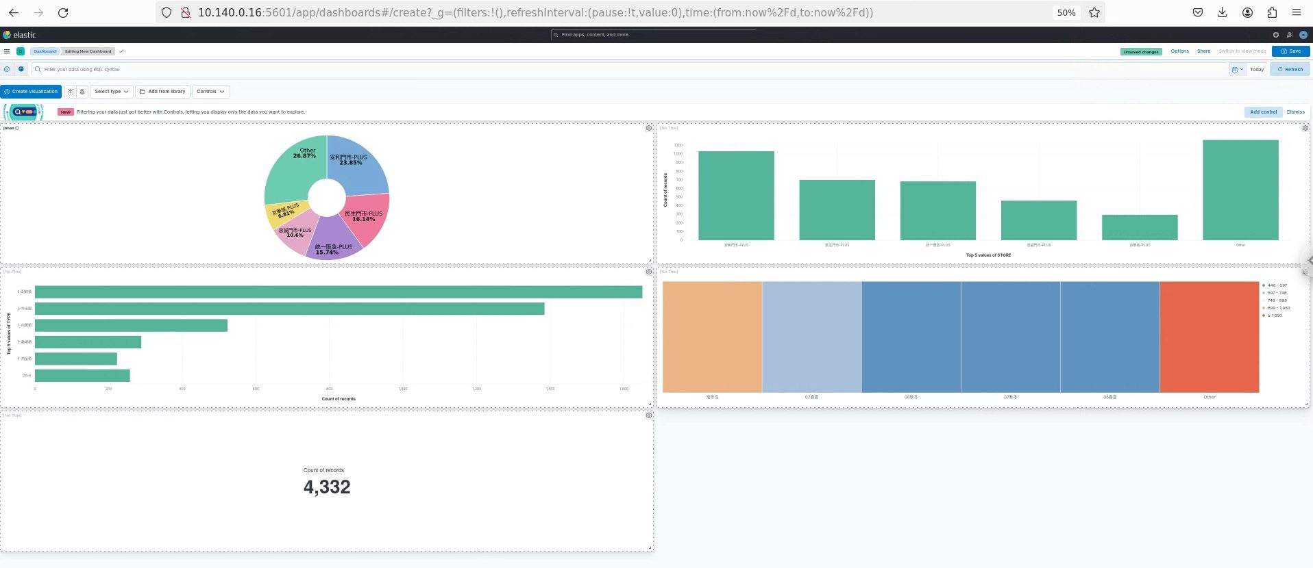Open the pie chart panel gear options
This screenshot has width=1313, height=568.
pyautogui.click(x=649, y=128)
